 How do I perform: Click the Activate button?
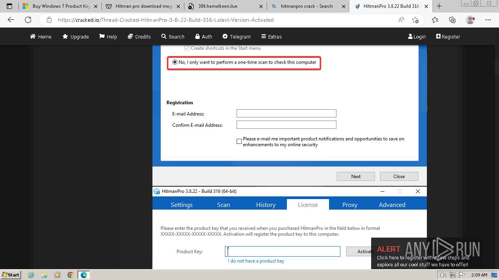click(x=366, y=251)
